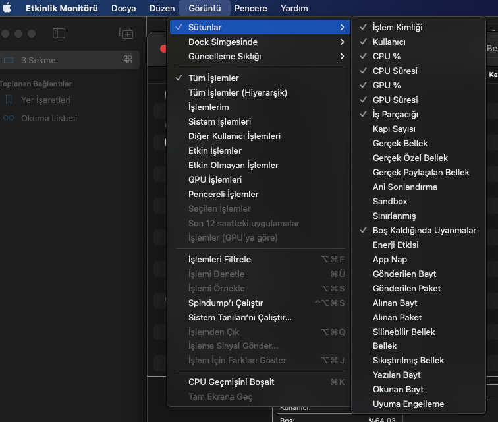Enable App Nap column
The width and height of the screenshot is (498, 422).
pos(418,259)
